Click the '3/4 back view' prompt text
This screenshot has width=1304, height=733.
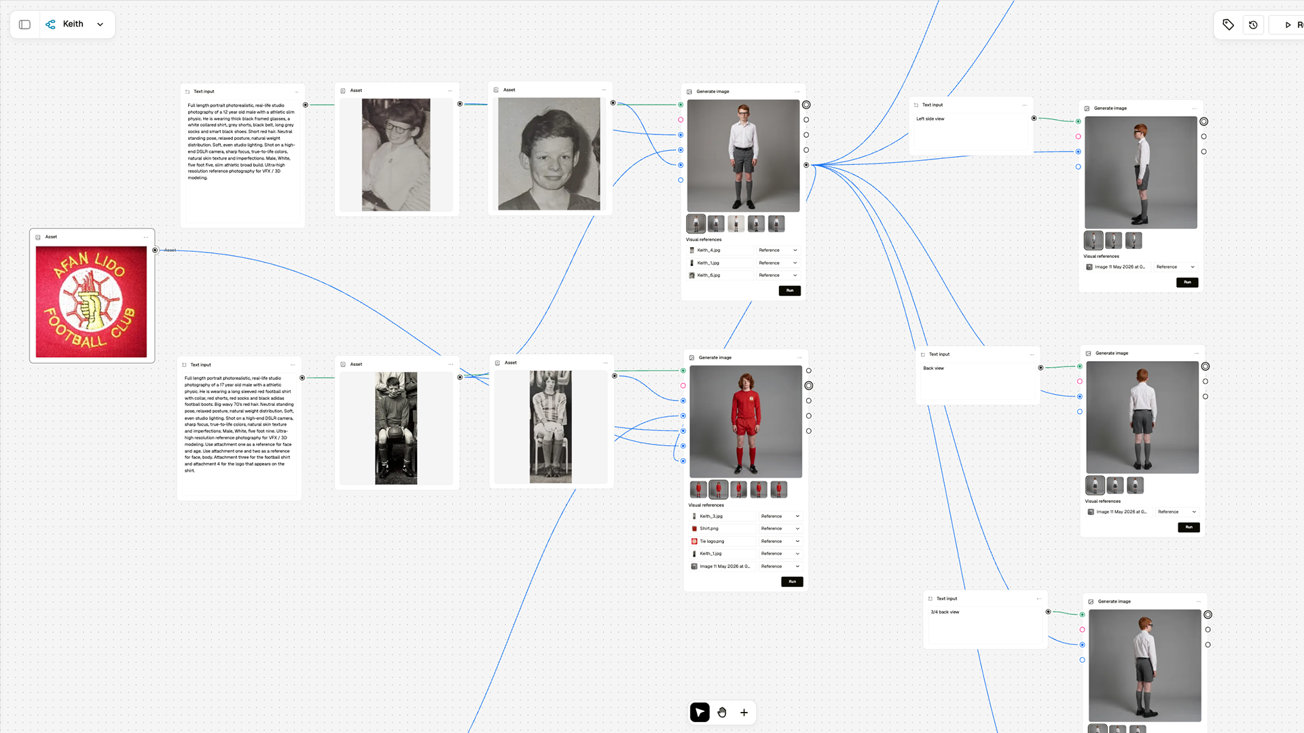945,612
